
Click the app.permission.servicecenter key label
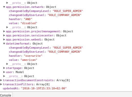coord(30,35)
